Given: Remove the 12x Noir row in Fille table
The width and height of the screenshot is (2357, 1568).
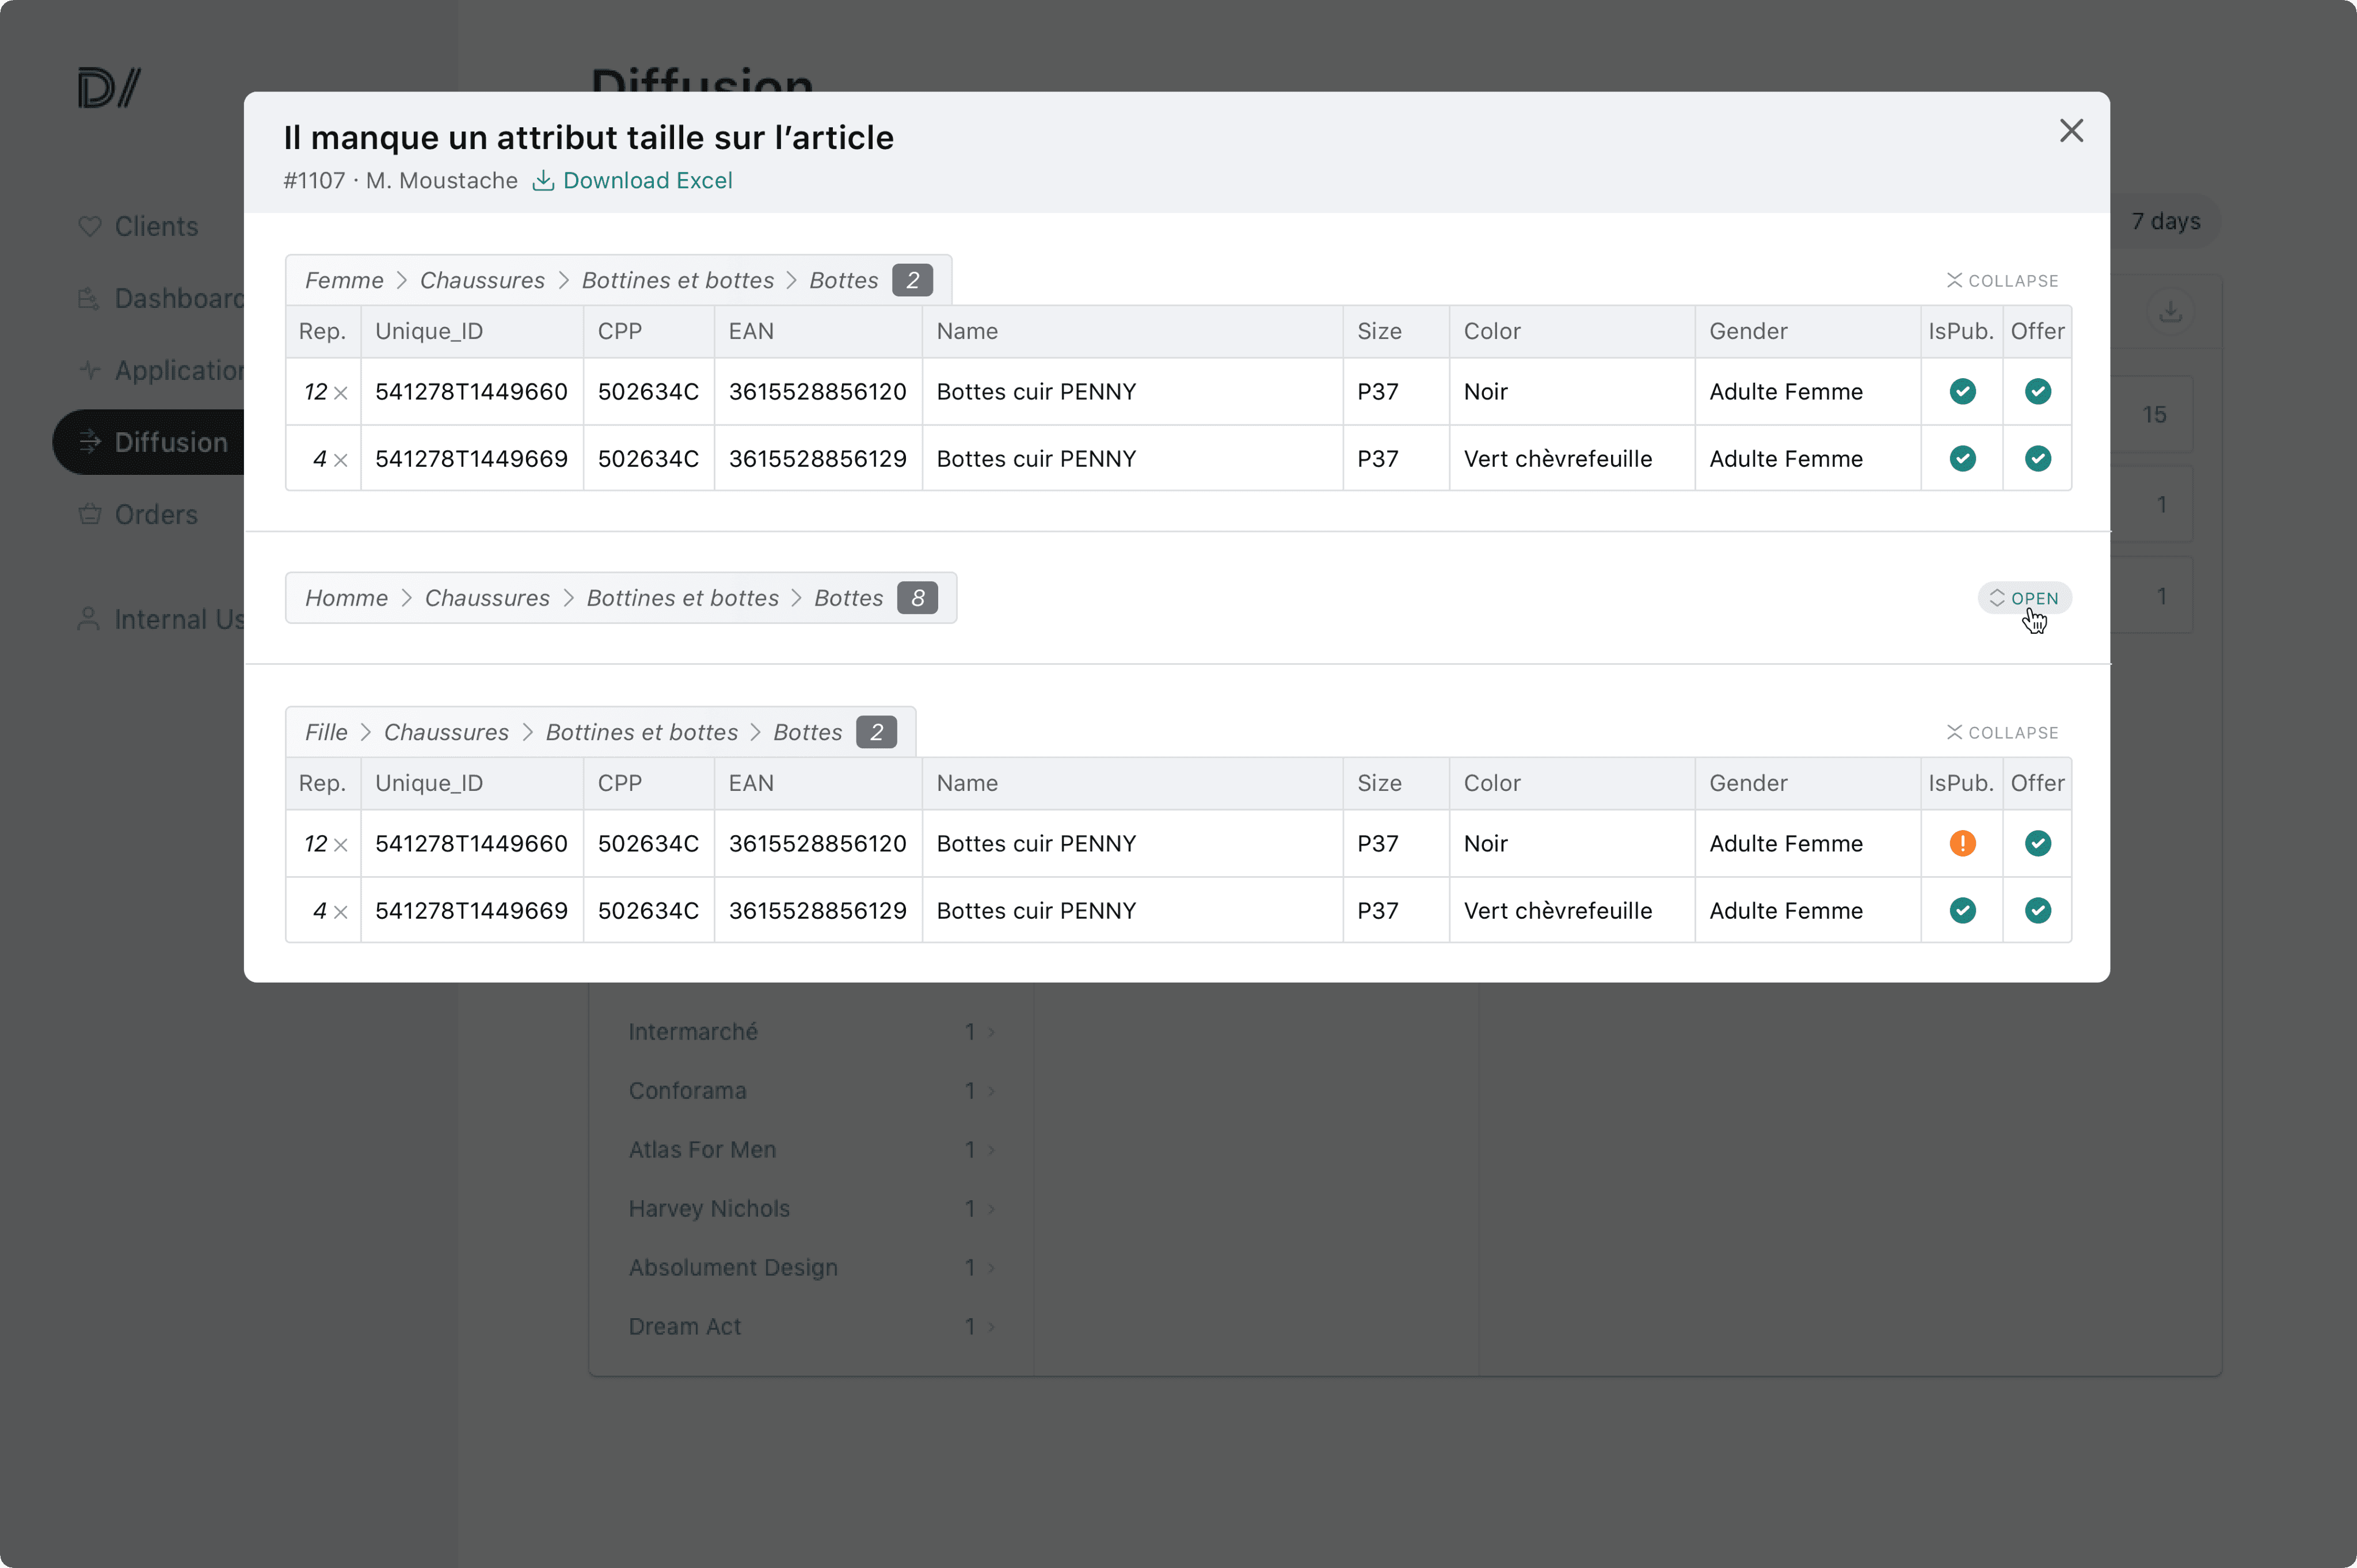Looking at the screenshot, I should coord(341,845).
